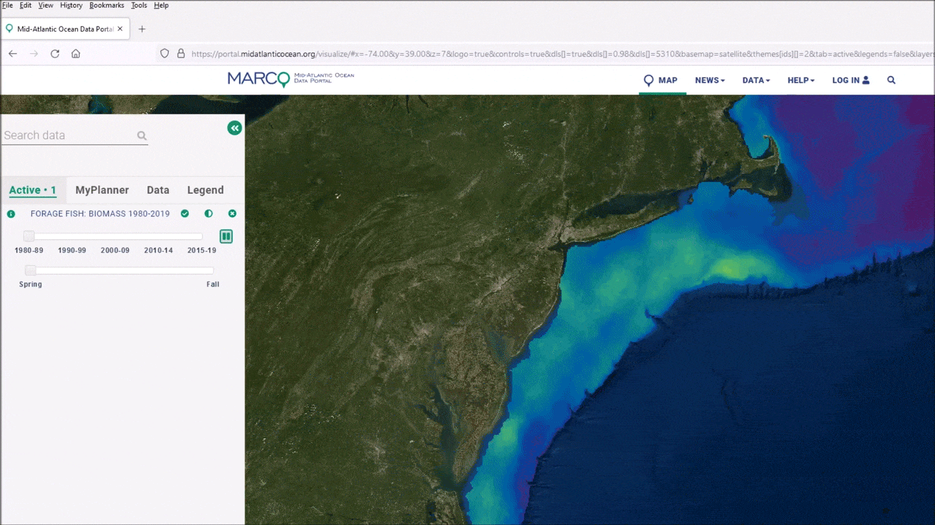This screenshot has height=525, width=935.
Task: Reload the page in browser
Action: point(55,54)
